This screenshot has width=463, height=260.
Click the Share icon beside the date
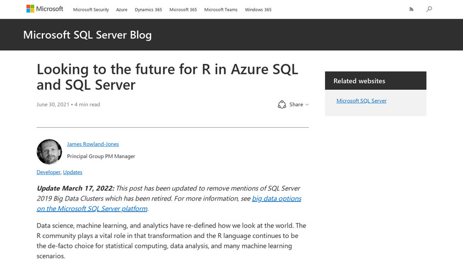282,104
